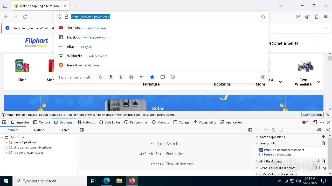Image resolution: width=332 pixels, height=186 pixels.
Task: Expand js-agent.newrelic.com source node
Action: [6, 153]
